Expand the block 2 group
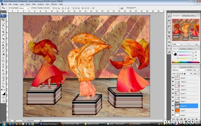Viewport: 201px width, 126px height. pos(176,82)
